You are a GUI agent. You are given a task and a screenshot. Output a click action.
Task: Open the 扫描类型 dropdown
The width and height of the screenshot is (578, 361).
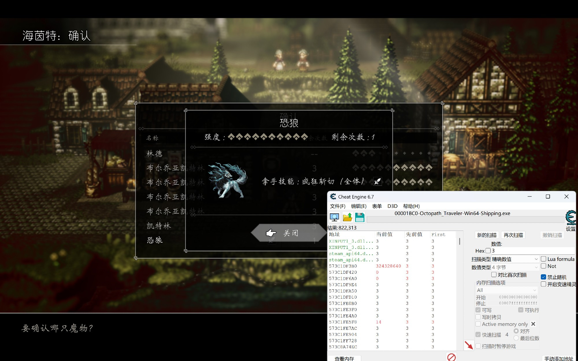pyautogui.click(x=515, y=259)
